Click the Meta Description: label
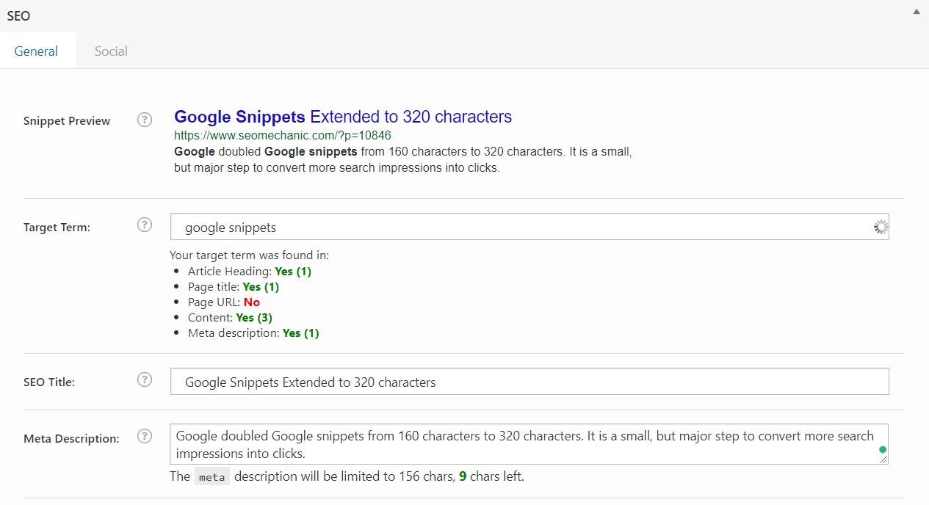 point(71,438)
